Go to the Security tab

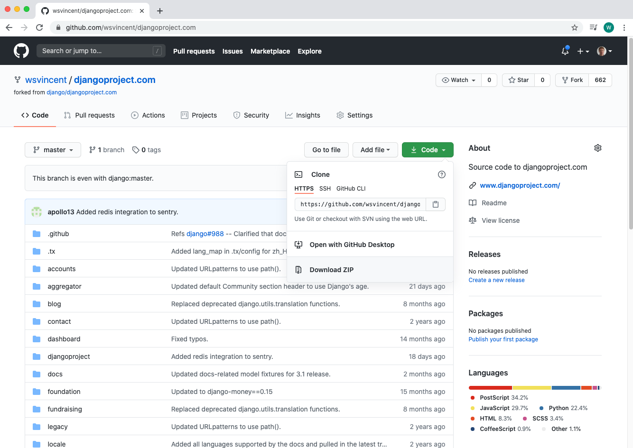click(x=251, y=115)
